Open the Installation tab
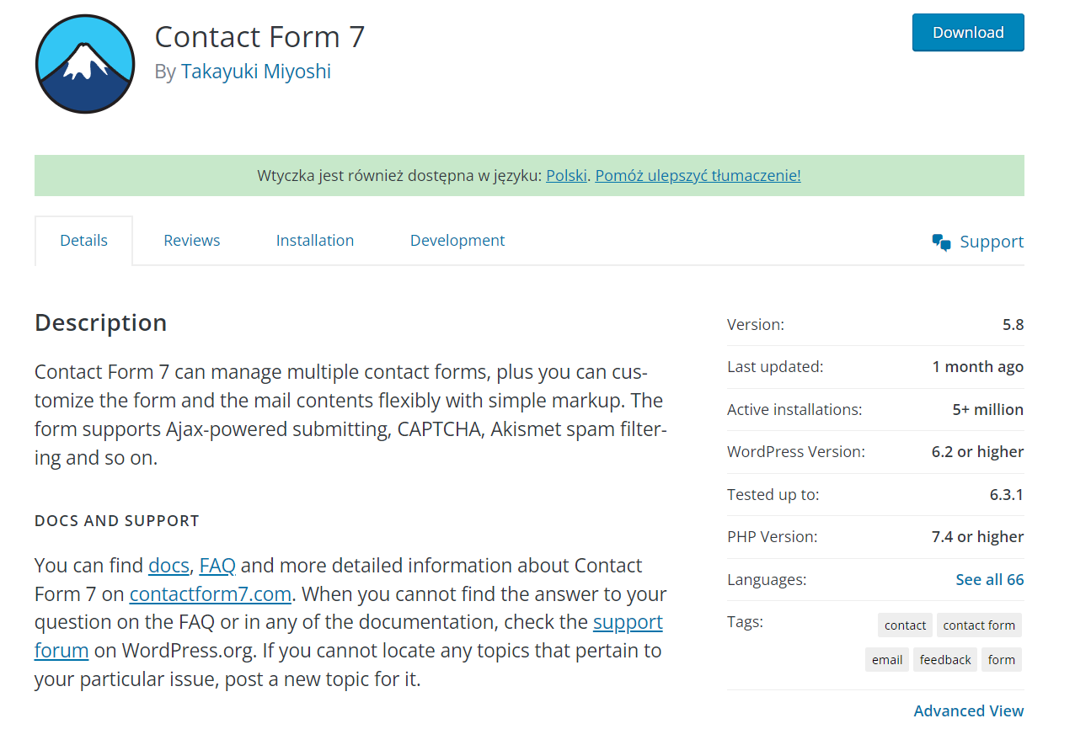Image resolution: width=1075 pixels, height=729 pixels. coord(315,240)
